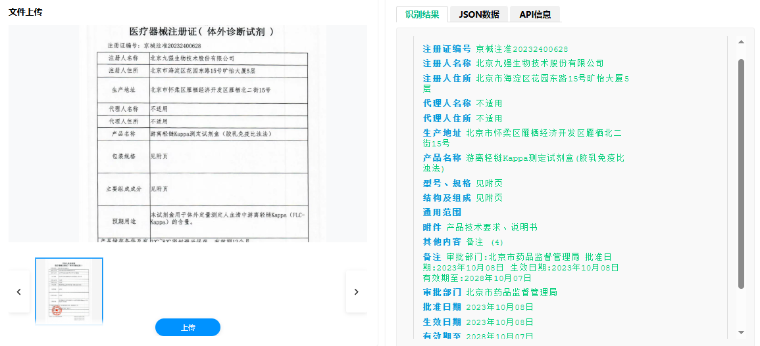Select the uploaded certificate thumbnail
The width and height of the screenshot is (760, 346).
(x=69, y=292)
